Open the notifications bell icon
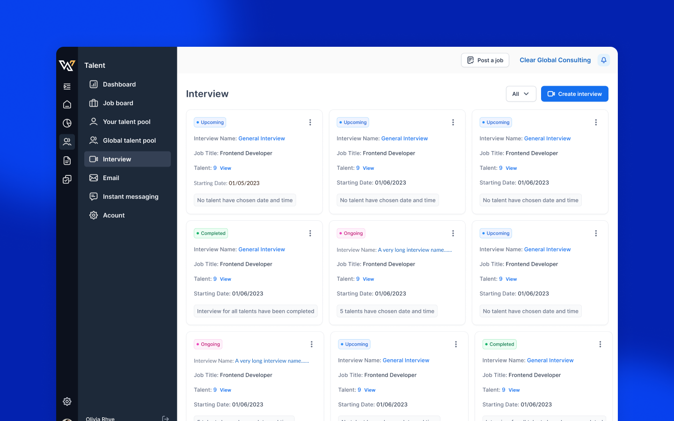 (604, 60)
